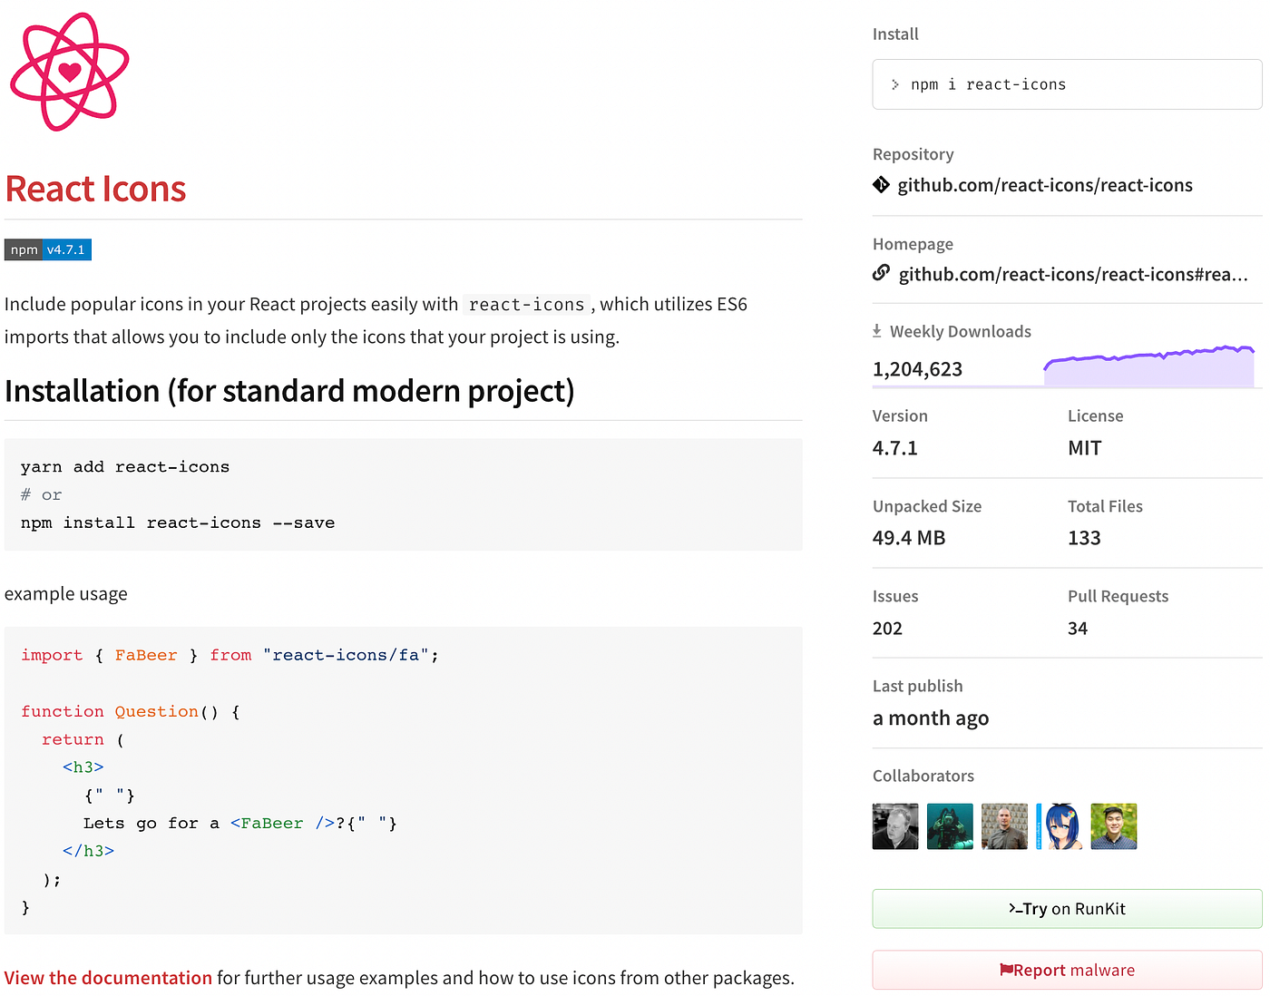This screenshot has height=996, width=1270.
Task: Open the homepage link ending in #rea...
Action: point(1073,274)
